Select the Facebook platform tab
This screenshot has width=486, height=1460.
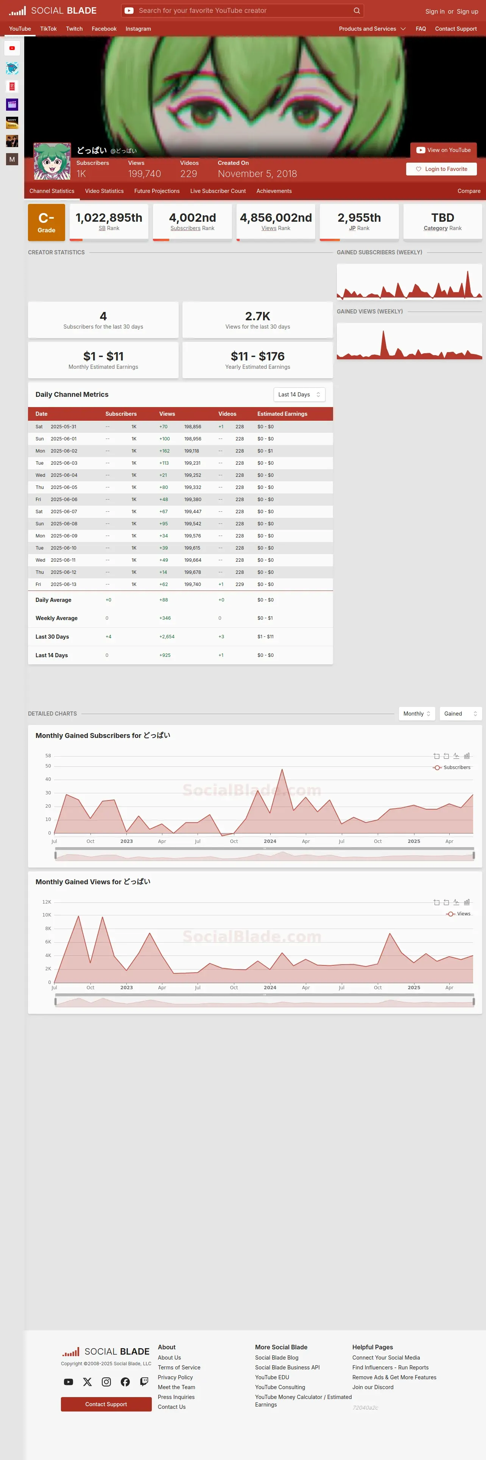pyautogui.click(x=104, y=29)
